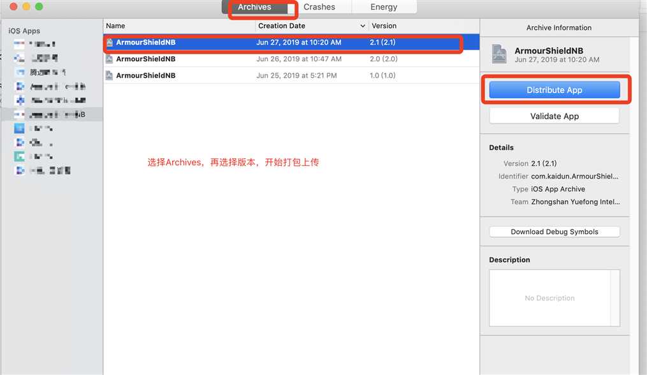Image resolution: width=647 pixels, height=375 pixels.
Task: Select the highlighted sidebar app ending in NB
Action: (52, 114)
